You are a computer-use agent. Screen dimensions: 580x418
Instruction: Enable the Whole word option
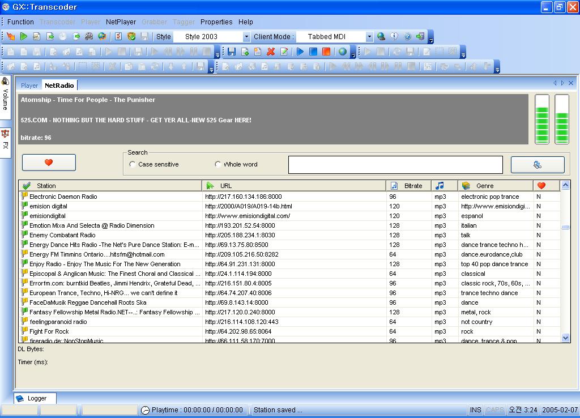tap(218, 165)
